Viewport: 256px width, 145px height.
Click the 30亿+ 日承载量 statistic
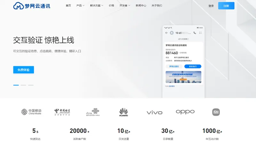point(168,134)
